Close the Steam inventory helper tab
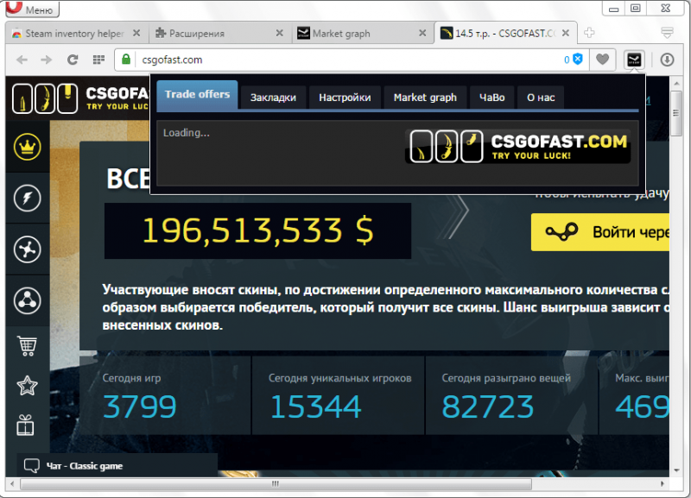The width and height of the screenshot is (691, 498). click(x=136, y=33)
